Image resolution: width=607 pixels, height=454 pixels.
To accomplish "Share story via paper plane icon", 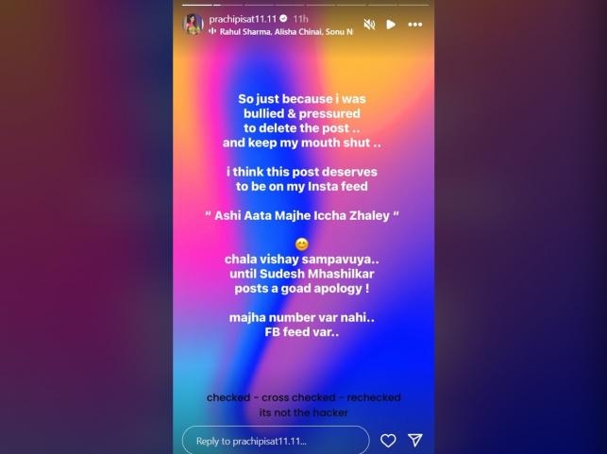I will pos(415,440).
